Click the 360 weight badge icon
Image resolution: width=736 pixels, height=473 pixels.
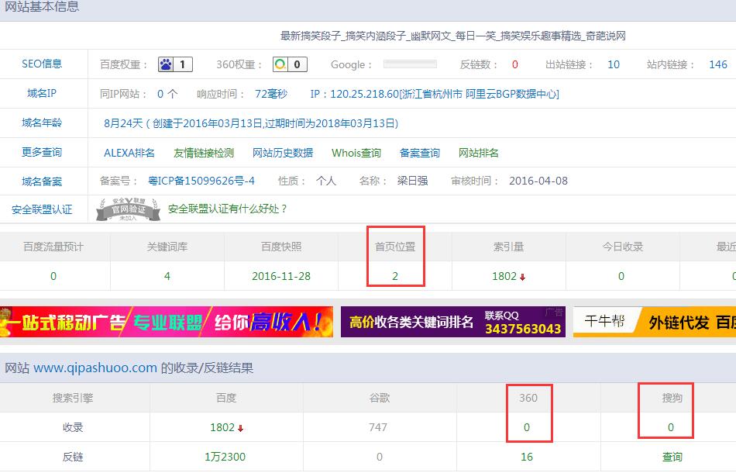pos(290,64)
